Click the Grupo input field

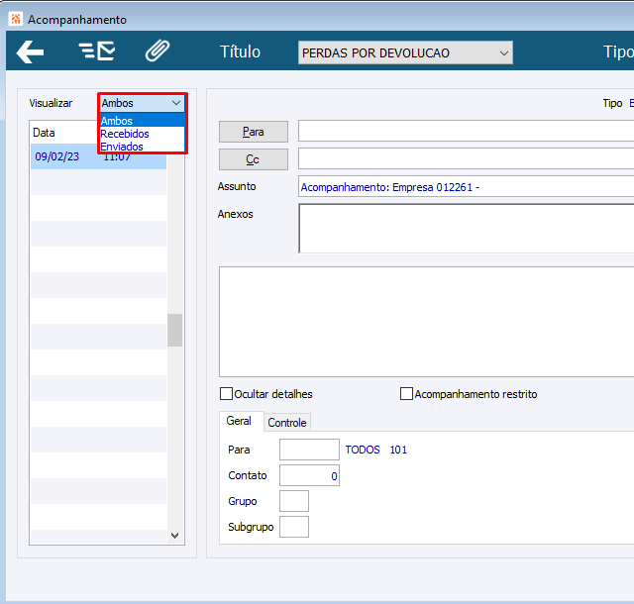click(294, 501)
